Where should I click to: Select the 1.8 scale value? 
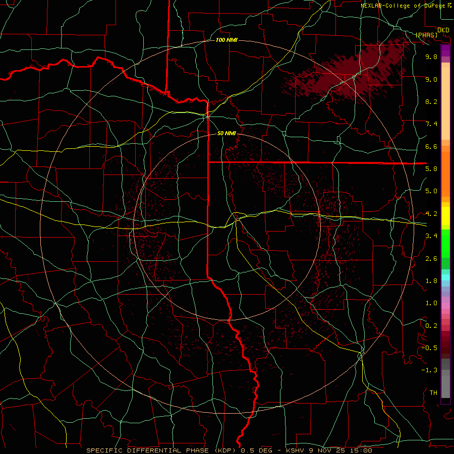point(431,281)
